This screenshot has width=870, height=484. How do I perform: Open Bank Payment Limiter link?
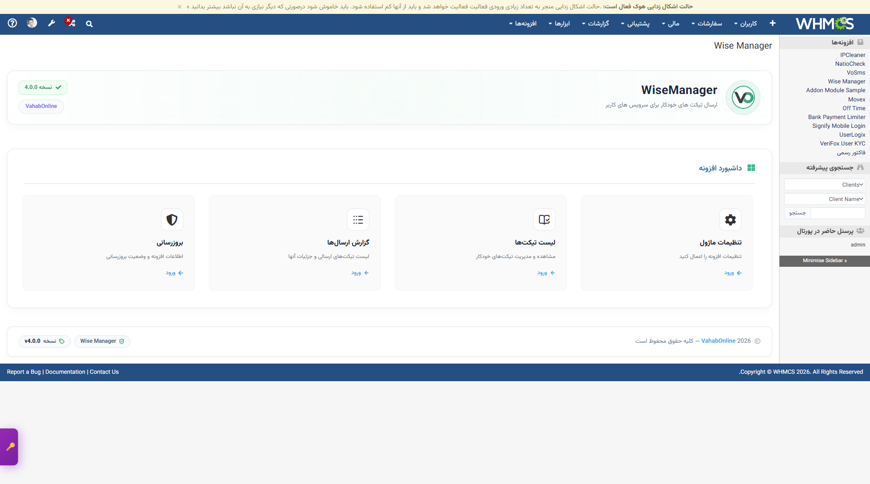tap(837, 117)
